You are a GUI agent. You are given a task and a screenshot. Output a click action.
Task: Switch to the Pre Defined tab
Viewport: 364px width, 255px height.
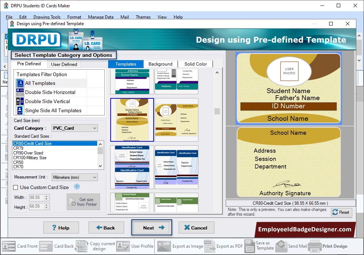[x=29, y=64]
